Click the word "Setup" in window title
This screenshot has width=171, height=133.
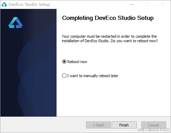(x=44, y=4)
